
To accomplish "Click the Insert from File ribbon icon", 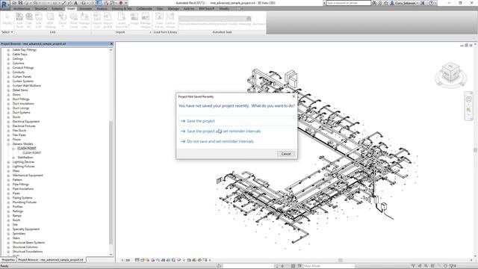I will pyautogui.click(x=122, y=20).
